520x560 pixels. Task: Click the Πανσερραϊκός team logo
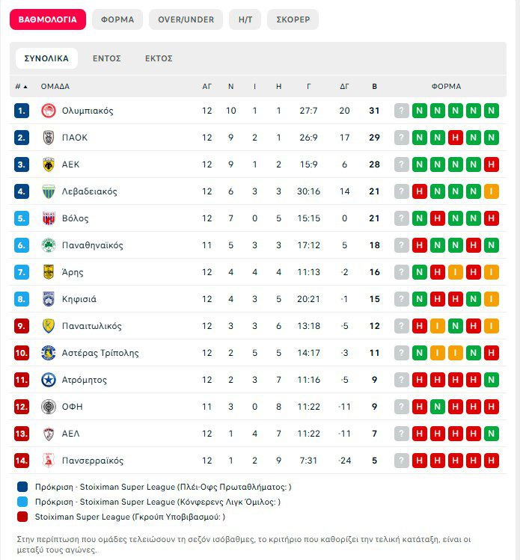tap(49, 461)
